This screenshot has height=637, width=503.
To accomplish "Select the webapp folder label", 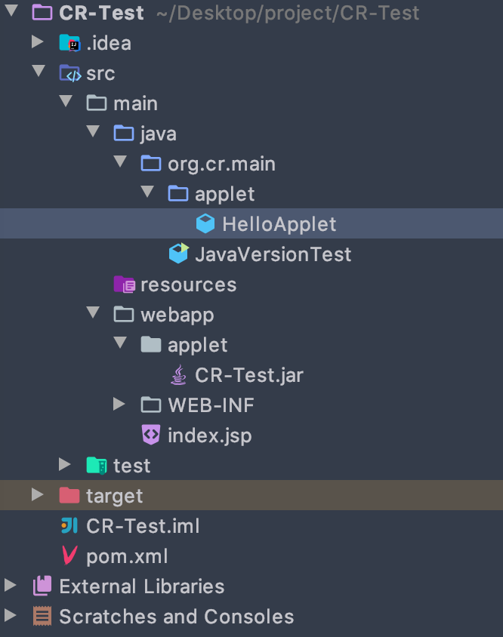I will click(x=177, y=315).
